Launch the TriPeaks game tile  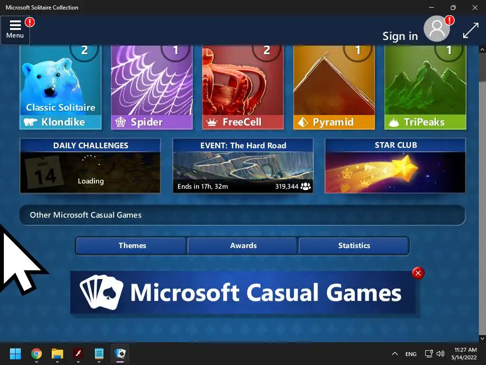425,87
